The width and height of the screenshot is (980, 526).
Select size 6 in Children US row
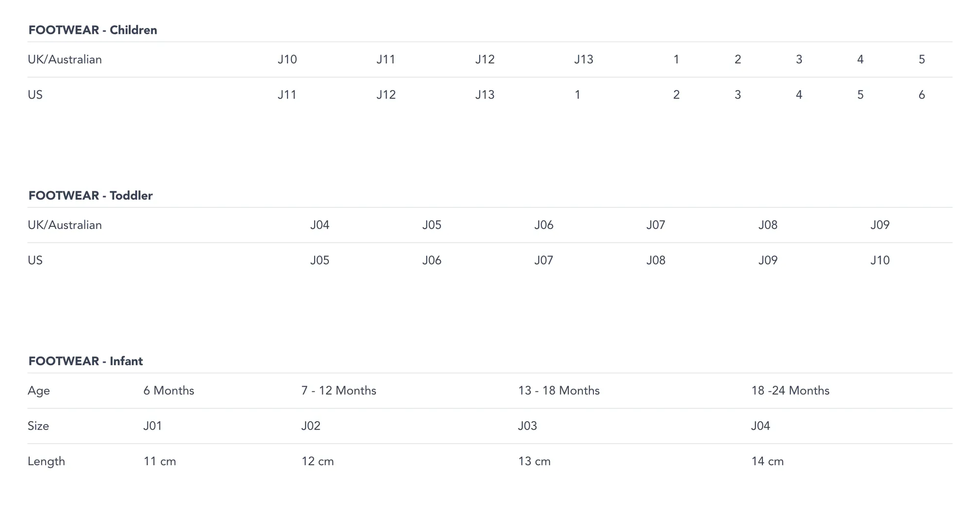pos(922,95)
